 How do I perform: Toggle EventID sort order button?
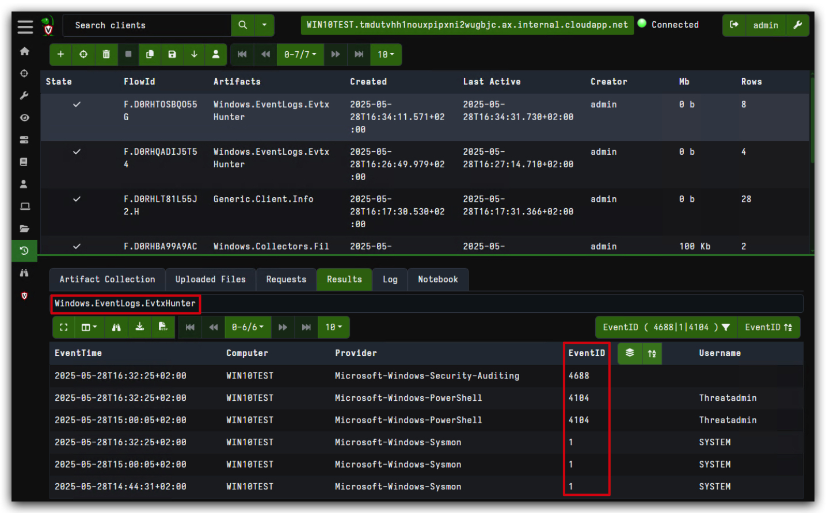coord(768,327)
